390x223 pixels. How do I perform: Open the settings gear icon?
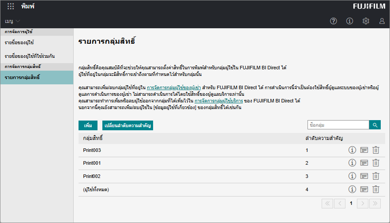click(366, 21)
